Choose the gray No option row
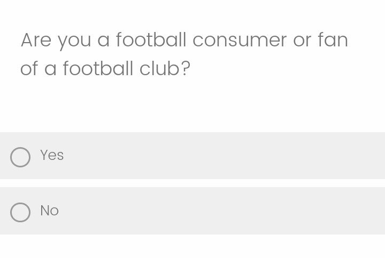Viewport: 385px width, 258px height. [192, 211]
